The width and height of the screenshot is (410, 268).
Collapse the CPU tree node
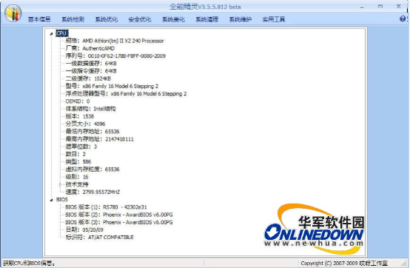51,33
